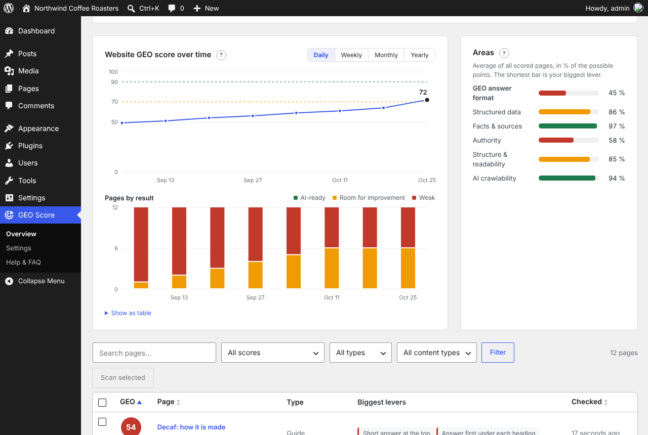Click the GEO Score menu icon

point(9,215)
